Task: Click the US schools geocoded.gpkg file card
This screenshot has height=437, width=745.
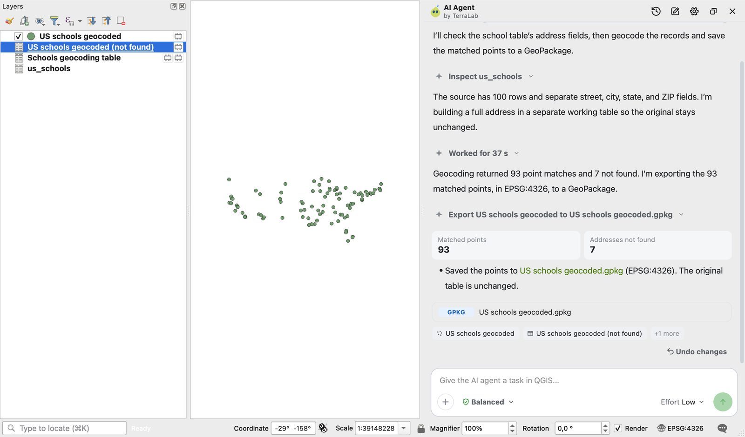Action: (582, 312)
